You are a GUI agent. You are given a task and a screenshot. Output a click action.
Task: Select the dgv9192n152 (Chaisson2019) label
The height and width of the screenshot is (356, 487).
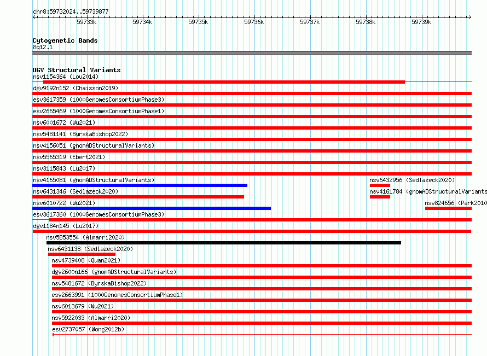click(76, 88)
